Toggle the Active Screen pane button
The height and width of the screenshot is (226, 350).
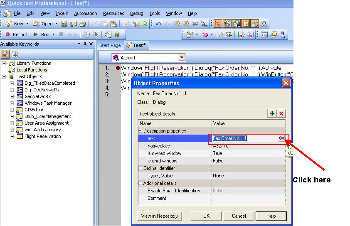(237, 24)
